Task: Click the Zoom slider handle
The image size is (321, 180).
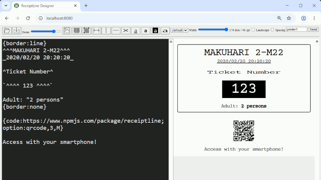Action: click(x=54, y=32)
